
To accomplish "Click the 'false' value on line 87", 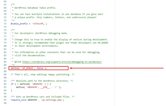I will [x=40, y=68].
